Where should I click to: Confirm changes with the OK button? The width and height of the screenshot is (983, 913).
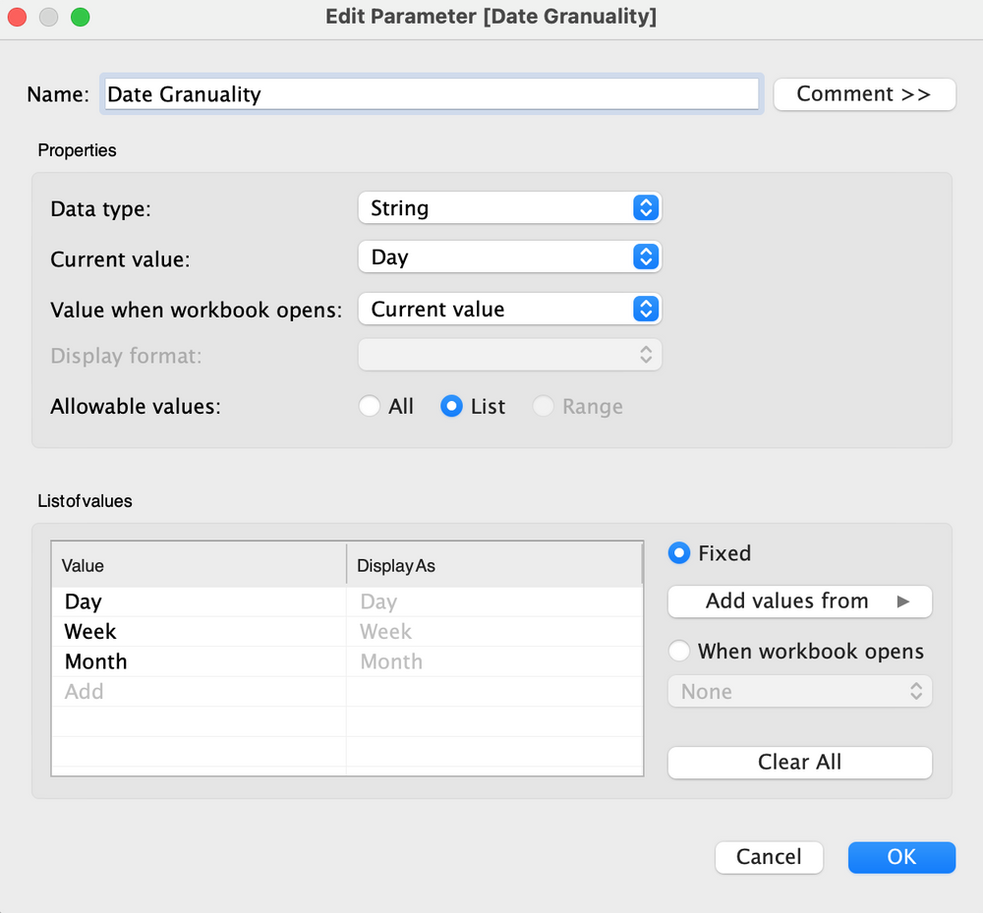(901, 857)
